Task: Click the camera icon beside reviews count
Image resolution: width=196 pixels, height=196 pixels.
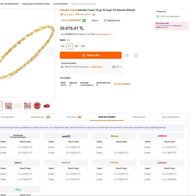Action: pyautogui.click(x=94, y=15)
